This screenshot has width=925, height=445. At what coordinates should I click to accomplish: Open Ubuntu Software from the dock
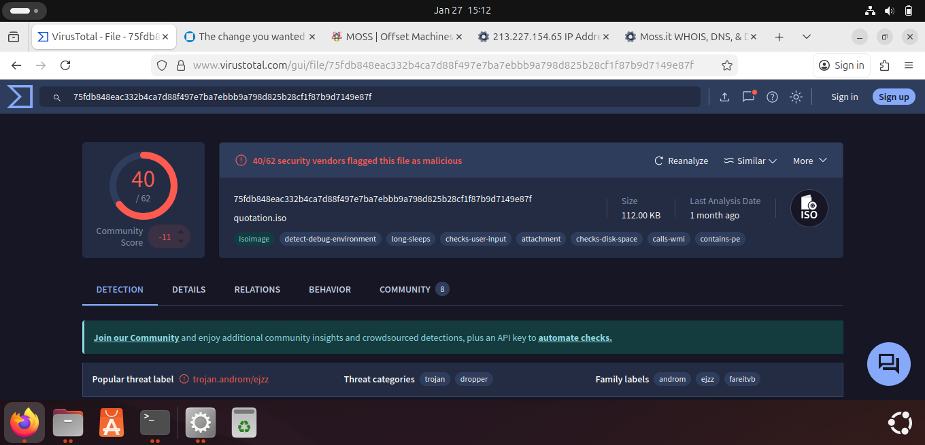coord(112,423)
